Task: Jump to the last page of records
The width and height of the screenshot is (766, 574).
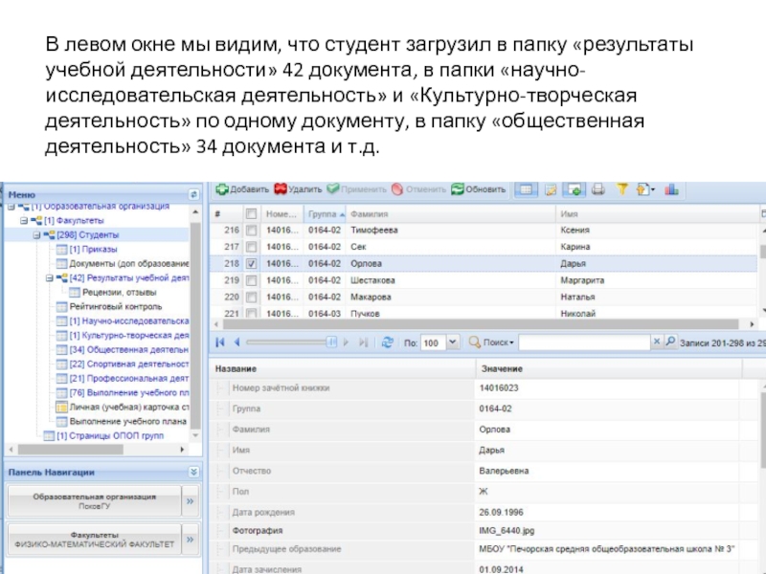Action: 363,342
